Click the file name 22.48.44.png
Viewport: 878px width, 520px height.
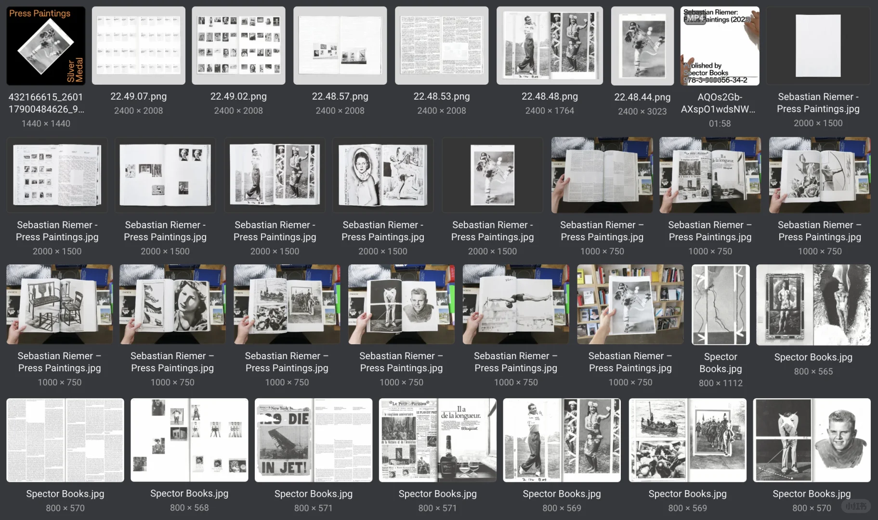click(x=642, y=97)
